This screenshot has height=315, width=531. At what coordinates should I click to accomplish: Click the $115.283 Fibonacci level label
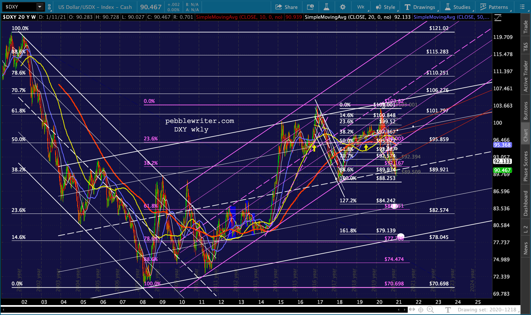(x=437, y=52)
